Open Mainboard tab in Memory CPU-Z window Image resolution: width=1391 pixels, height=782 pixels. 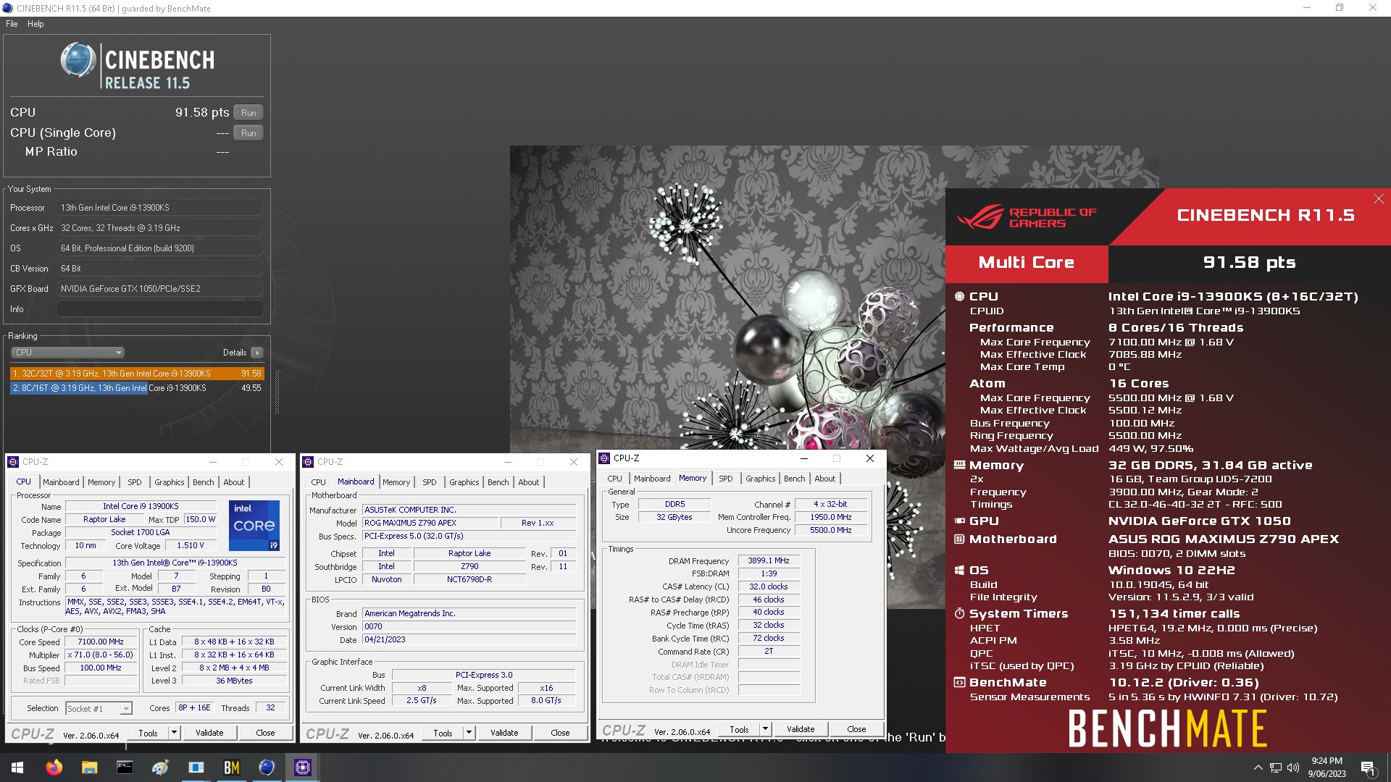click(x=652, y=479)
